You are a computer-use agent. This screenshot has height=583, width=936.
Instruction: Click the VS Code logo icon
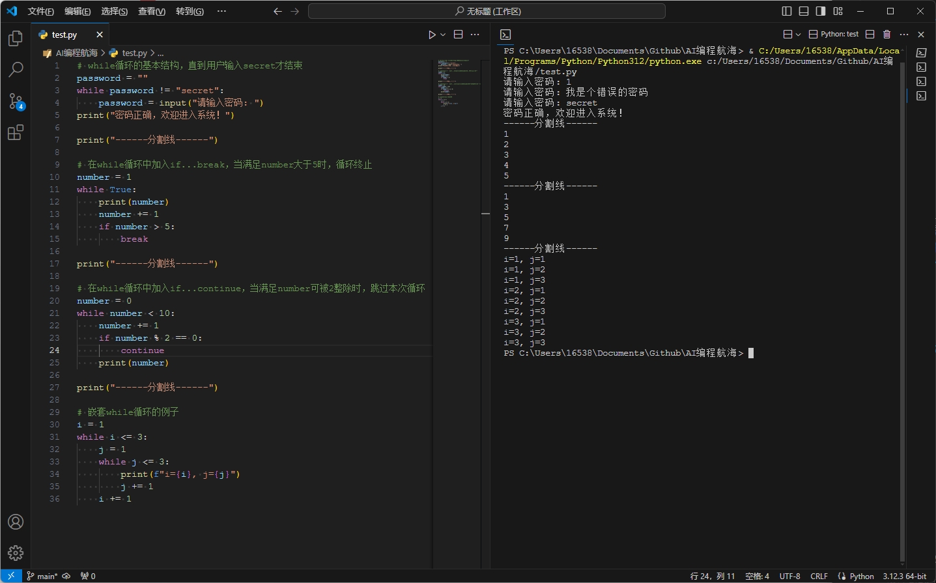pyautogui.click(x=12, y=11)
